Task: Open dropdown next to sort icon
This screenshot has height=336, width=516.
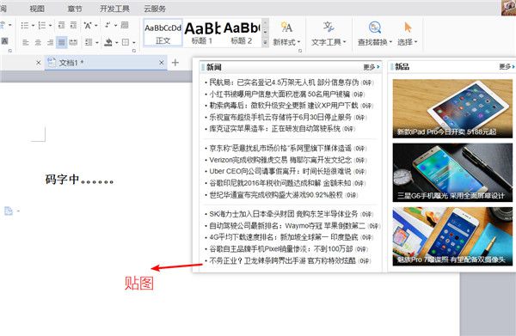Action: point(116,25)
